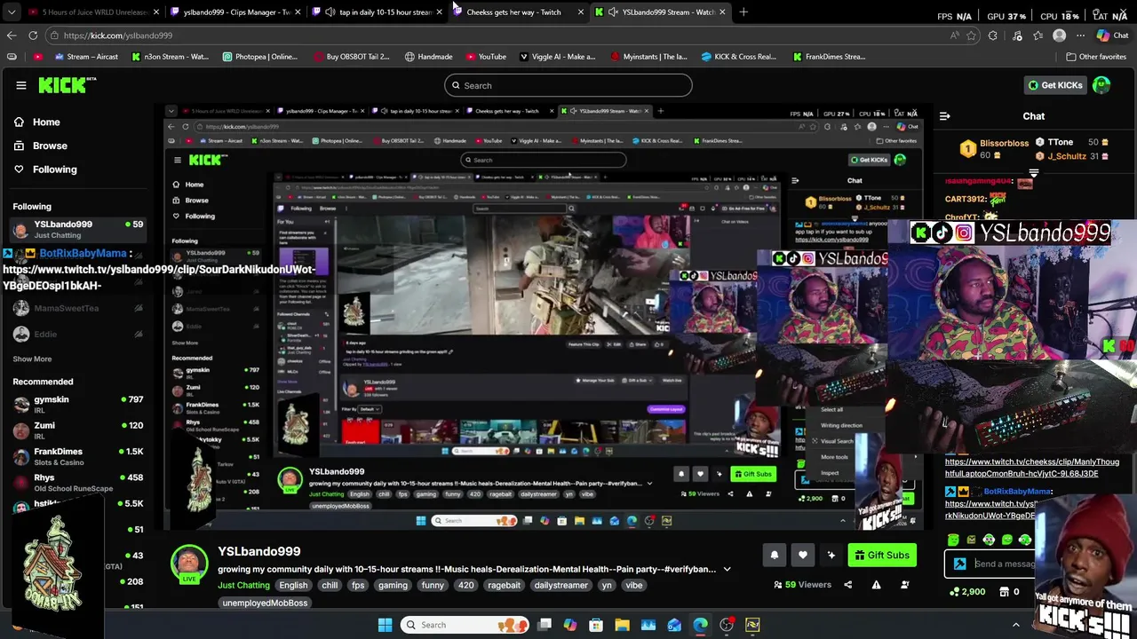Viewport: 1137px width, 639px height.
Task: Show hidden system tray icons
Action: [1016, 625]
